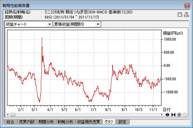Screen dimensions: 193x128
Task: Open the 累積収益(期間別) dropdown
Action: pos(77,24)
